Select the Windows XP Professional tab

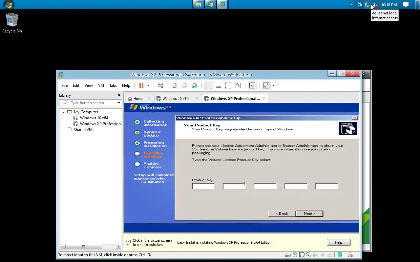(x=235, y=99)
